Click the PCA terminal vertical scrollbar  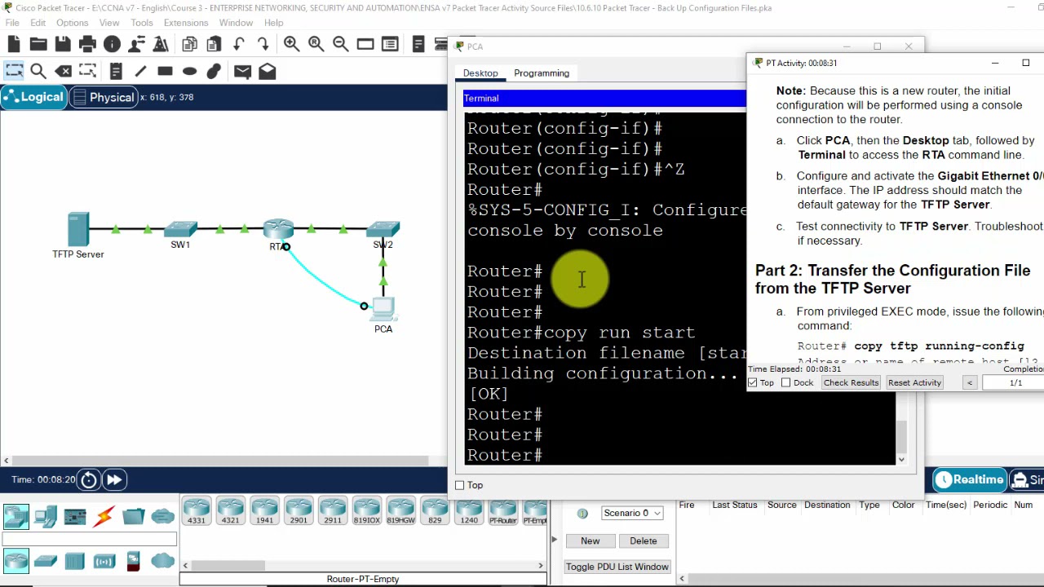click(901, 435)
